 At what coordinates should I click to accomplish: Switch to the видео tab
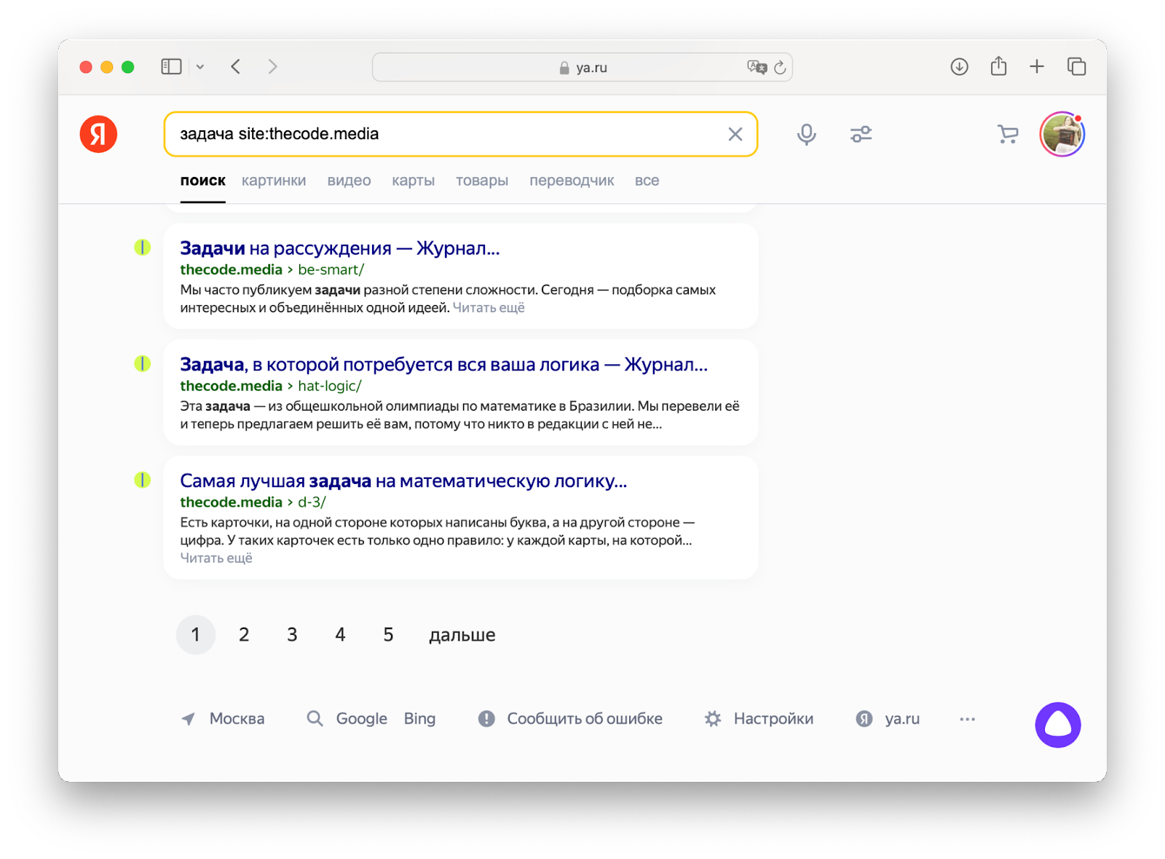pos(349,180)
